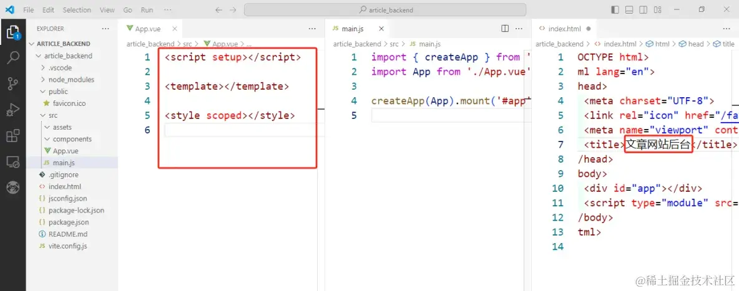Click article_backend breadcrumb above index.html editor
739x291 pixels.
click(559, 44)
